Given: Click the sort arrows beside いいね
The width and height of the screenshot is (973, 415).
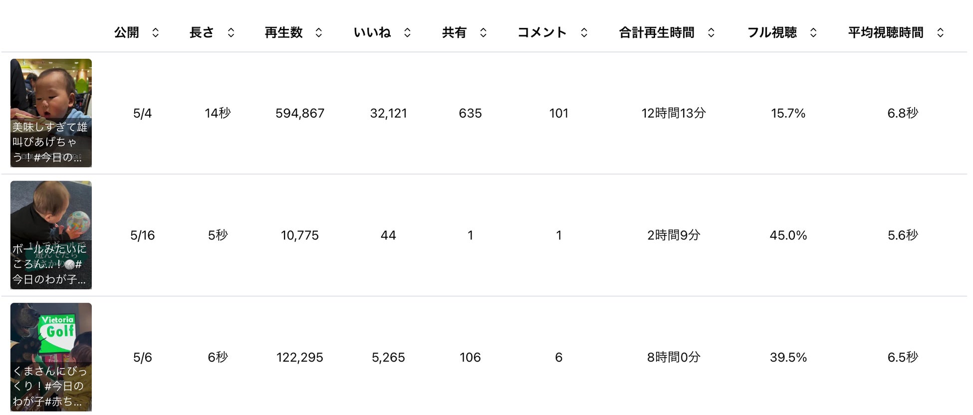Looking at the screenshot, I should 408,33.
